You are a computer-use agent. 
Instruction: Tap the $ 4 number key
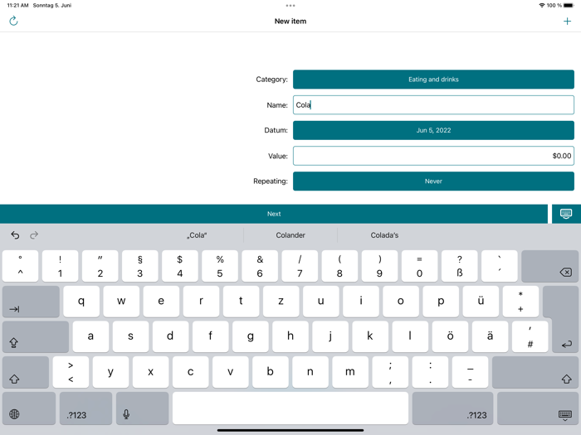180,266
